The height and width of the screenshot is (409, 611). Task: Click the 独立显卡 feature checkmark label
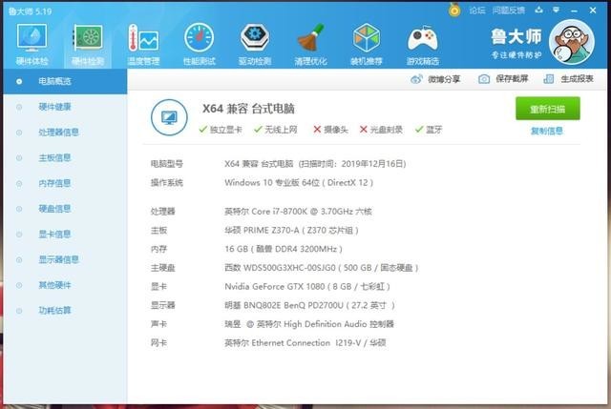(221, 130)
